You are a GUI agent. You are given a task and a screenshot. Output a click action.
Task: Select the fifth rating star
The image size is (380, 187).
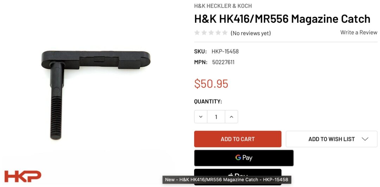pos(225,33)
